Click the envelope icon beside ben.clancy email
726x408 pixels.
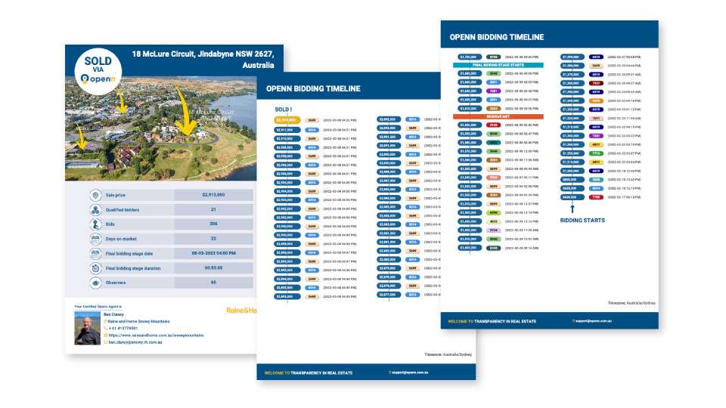[106, 342]
